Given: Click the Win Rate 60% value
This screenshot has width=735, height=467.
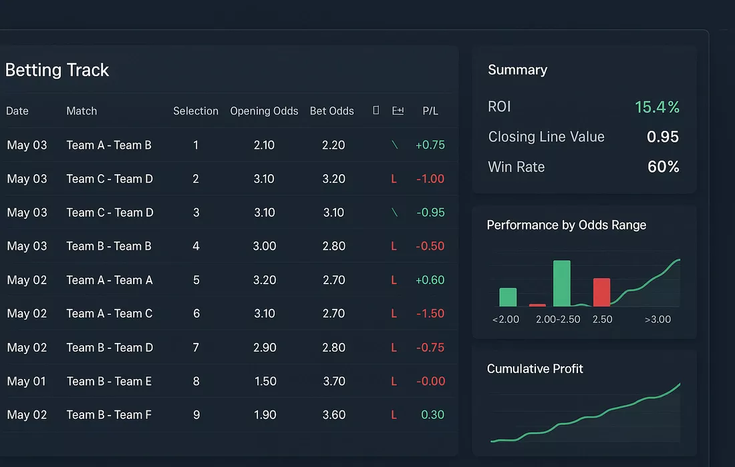Looking at the screenshot, I should pyautogui.click(x=664, y=167).
